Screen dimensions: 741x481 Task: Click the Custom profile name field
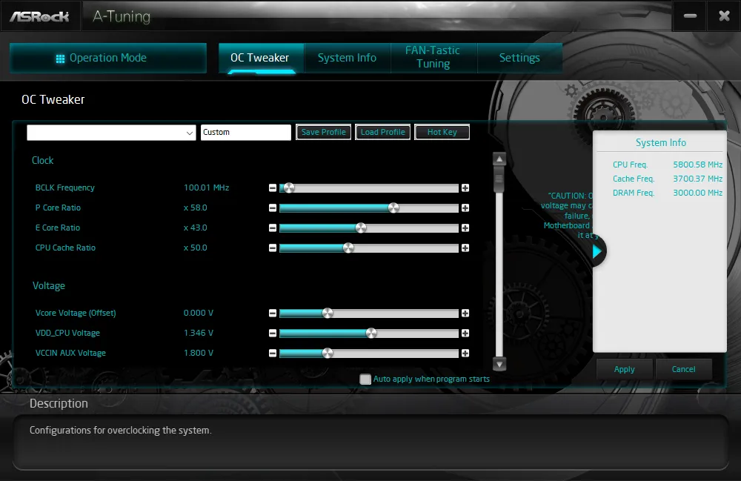click(246, 133)
